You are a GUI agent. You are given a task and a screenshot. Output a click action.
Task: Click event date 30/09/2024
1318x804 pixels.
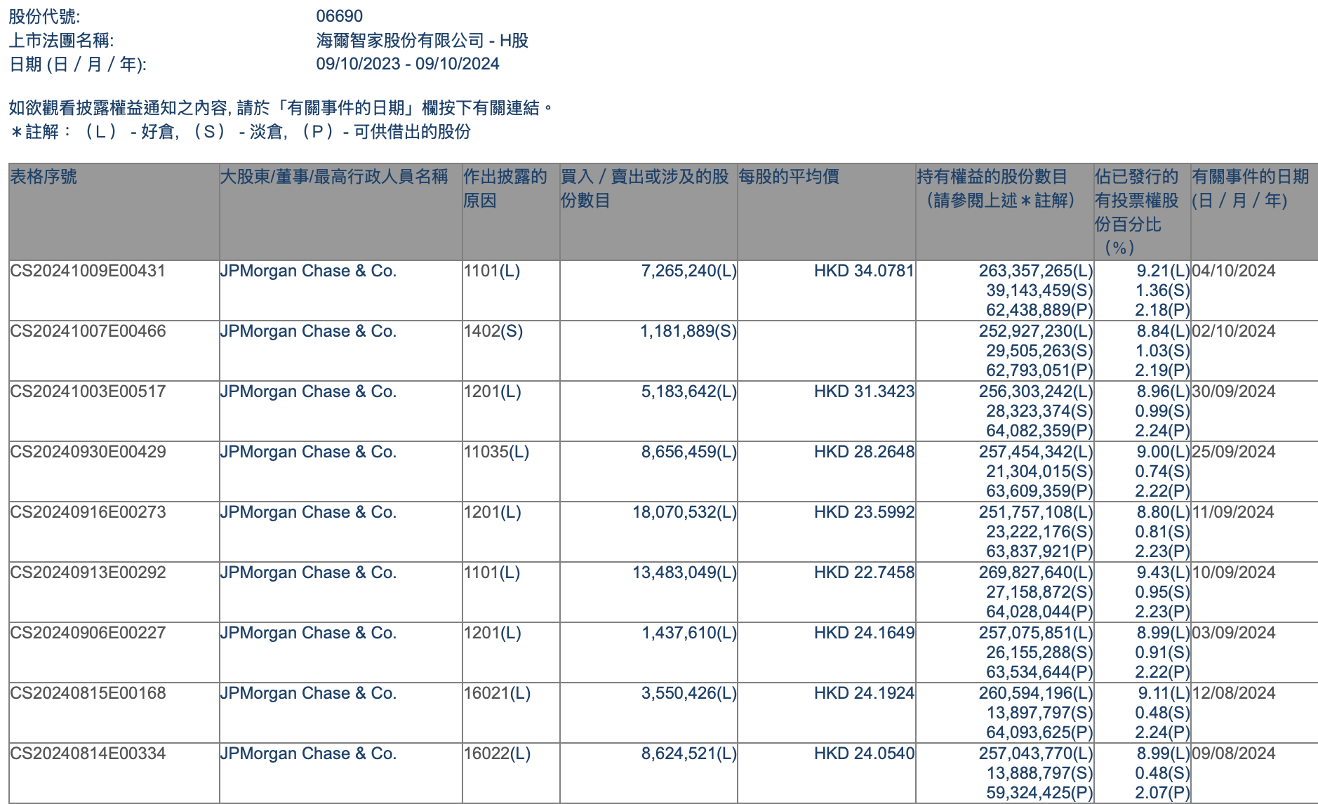(1234, 391)
